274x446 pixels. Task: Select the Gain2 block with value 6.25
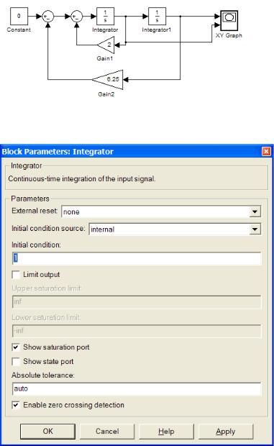(x=108, y=79)
